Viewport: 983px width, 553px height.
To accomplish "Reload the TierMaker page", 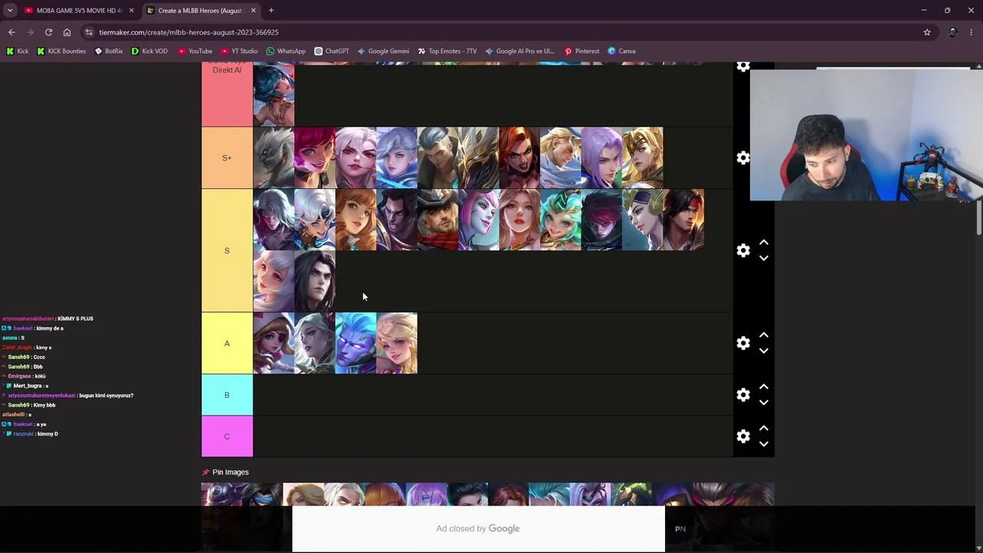I will tap(48, 32).
